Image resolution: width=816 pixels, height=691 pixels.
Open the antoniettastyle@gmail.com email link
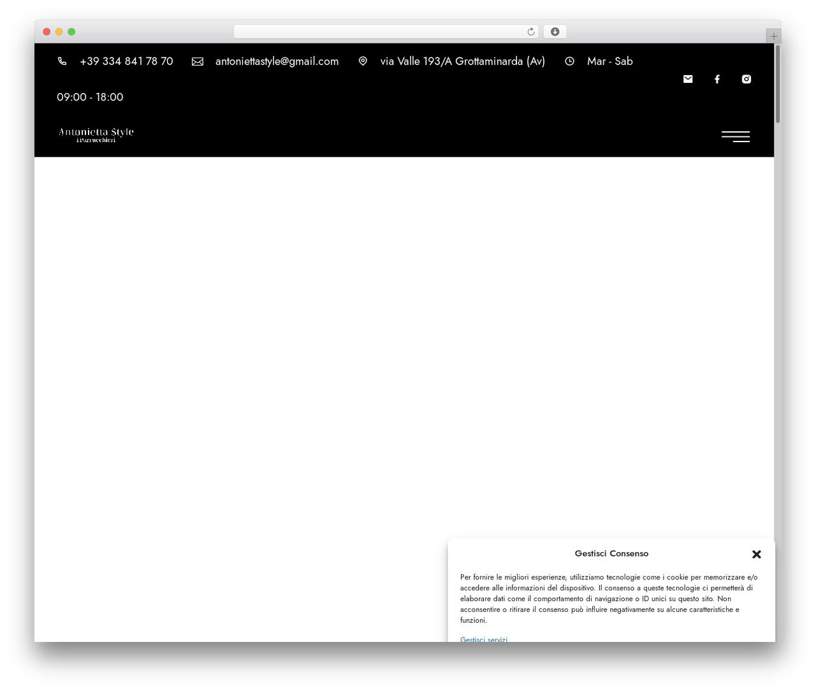(277, 61)
